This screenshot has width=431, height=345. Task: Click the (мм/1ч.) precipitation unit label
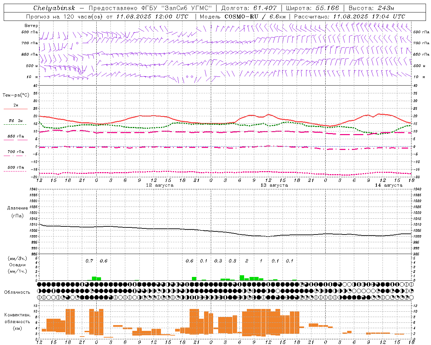click(17, 271)
